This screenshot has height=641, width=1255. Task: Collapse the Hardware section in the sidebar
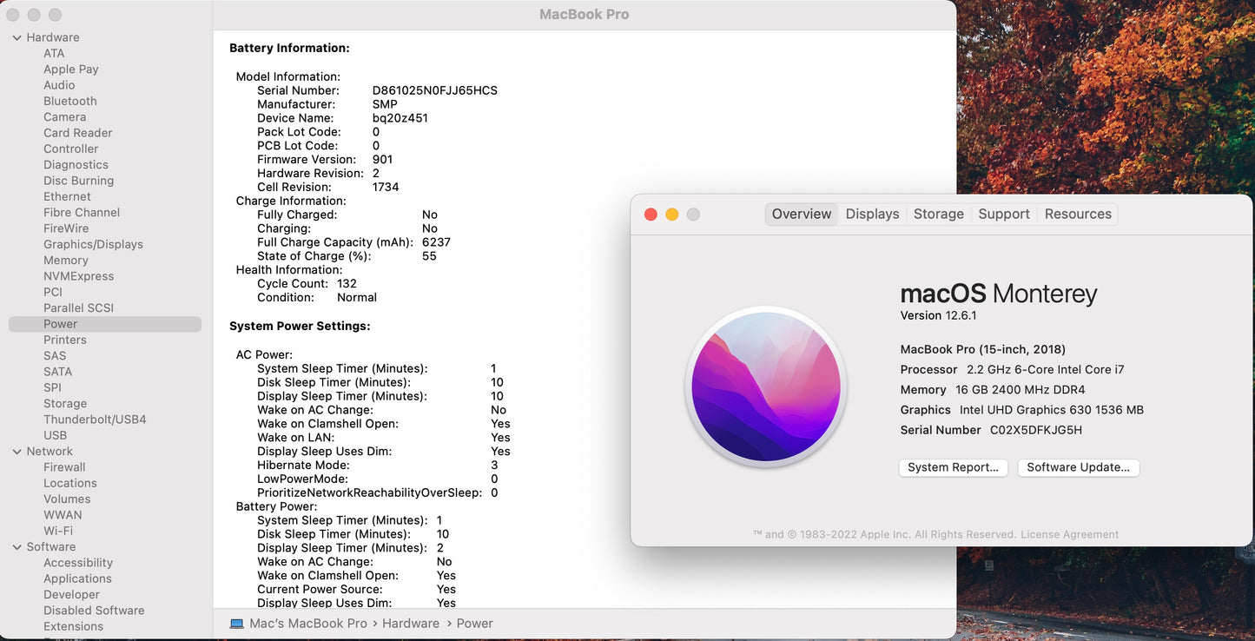(x=16, y=36)
